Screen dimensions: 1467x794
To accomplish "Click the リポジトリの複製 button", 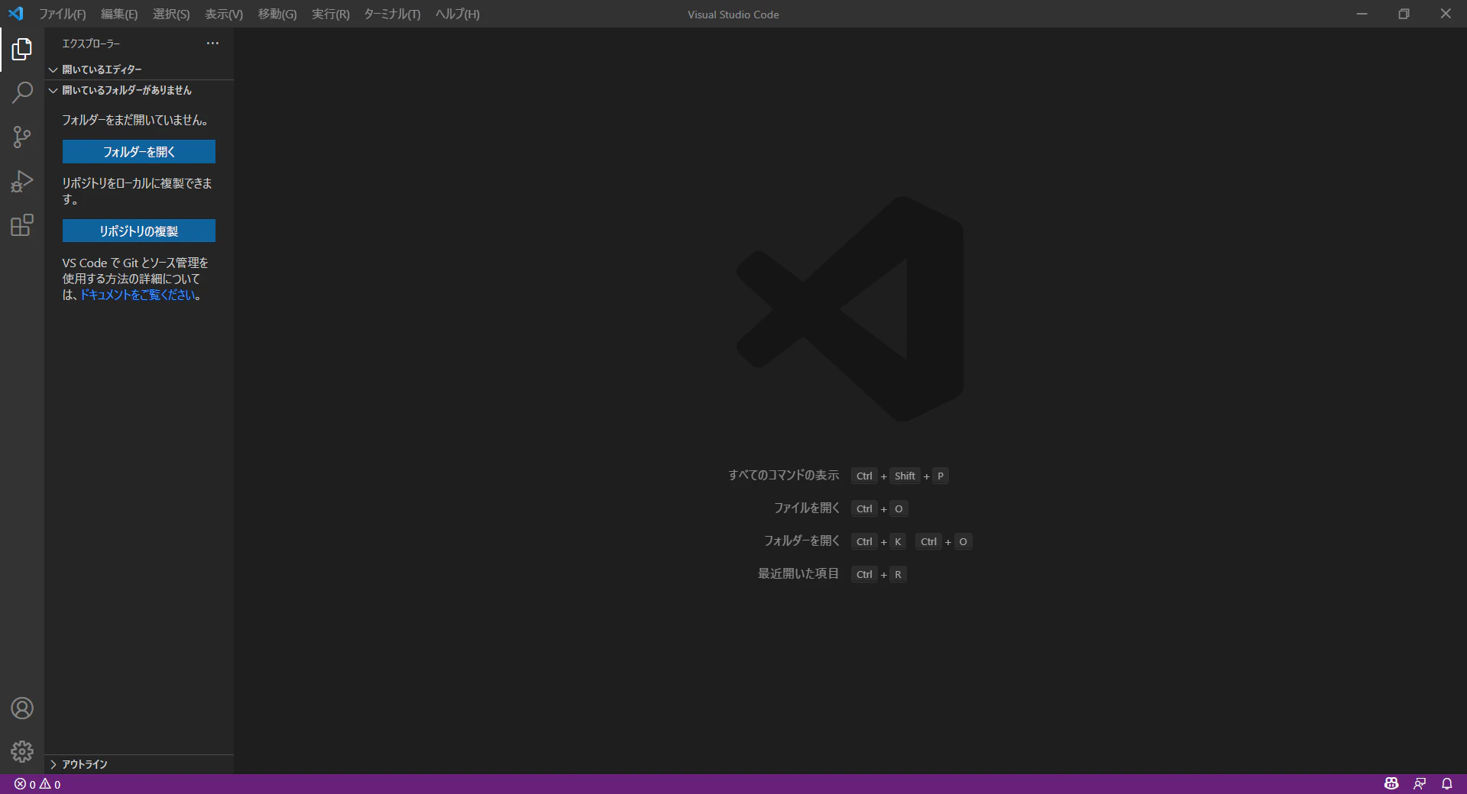I will pos(139,231).
